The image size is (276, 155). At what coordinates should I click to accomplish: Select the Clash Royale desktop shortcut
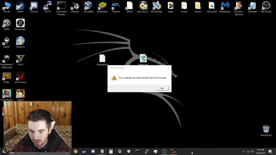(7, 95)
